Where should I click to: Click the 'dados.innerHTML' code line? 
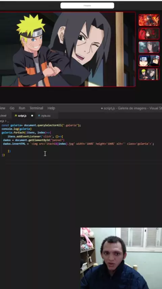pos(78,144)
